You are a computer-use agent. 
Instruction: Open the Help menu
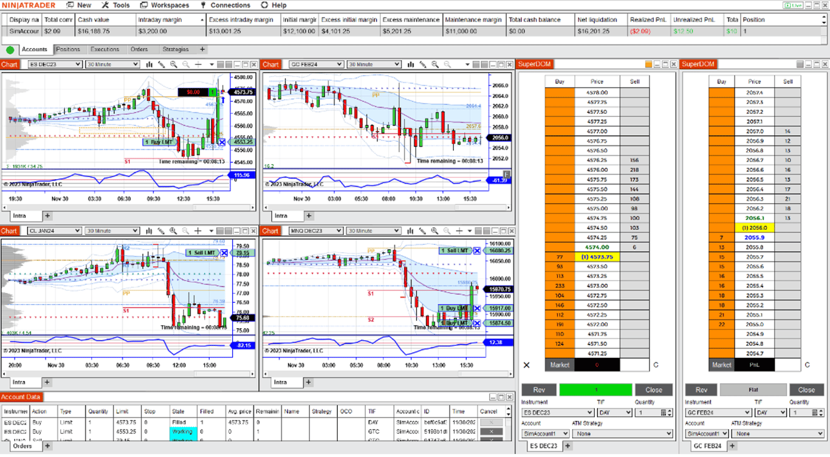(273, 5)
